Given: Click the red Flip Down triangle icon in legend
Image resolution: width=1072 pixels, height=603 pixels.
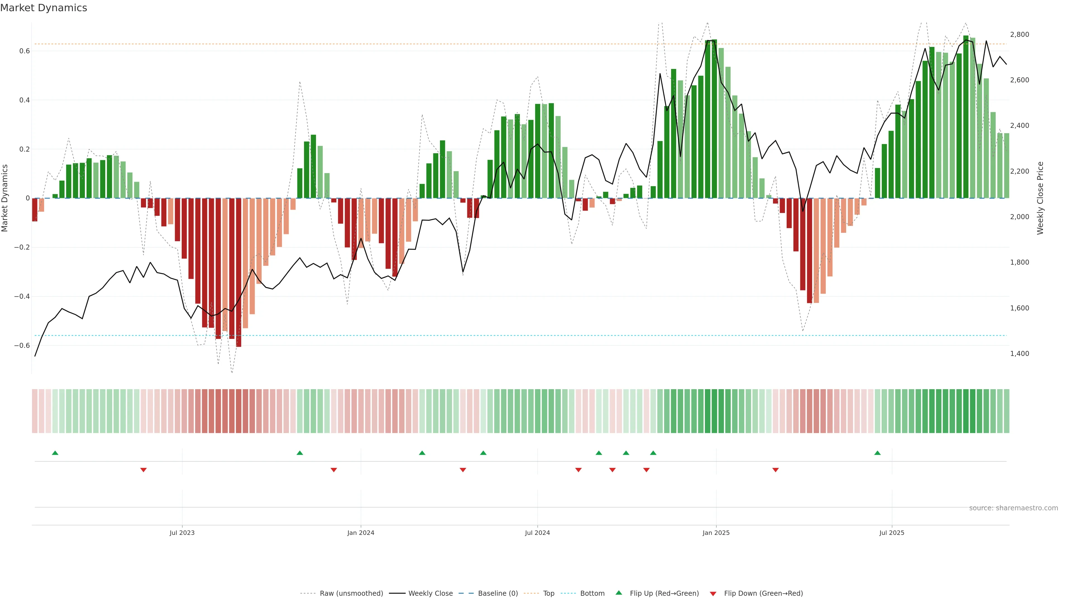Looking at the screenshot, I should pyautogui.click(x=713, y=594).
